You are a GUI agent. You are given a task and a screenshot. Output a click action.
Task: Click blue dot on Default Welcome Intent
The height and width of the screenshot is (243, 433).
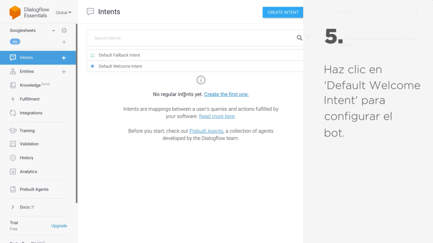(x=92, y=66)
